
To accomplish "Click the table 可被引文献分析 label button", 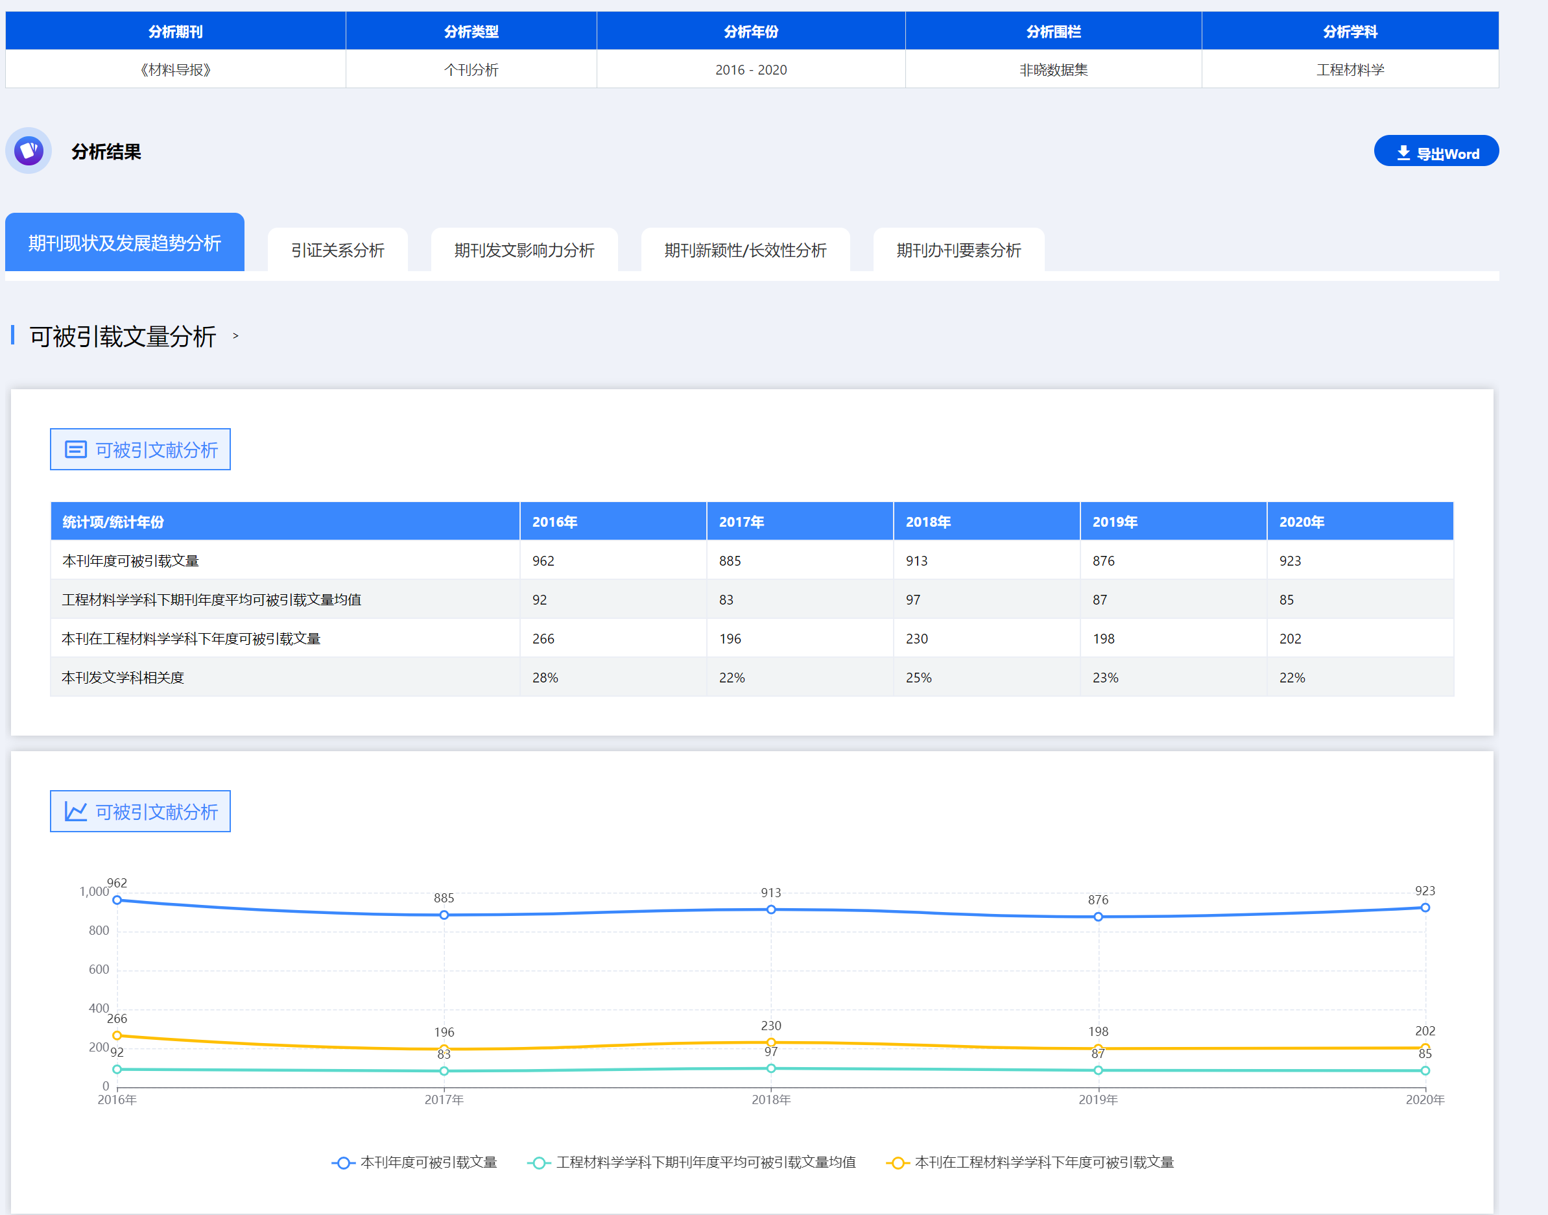I will tap(140, 450).
